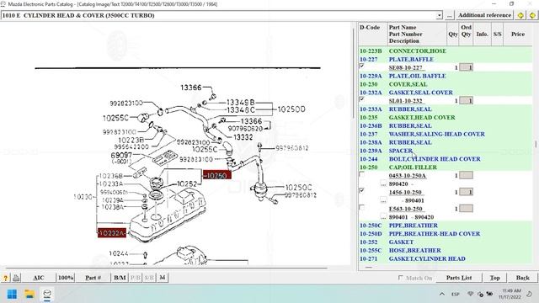Check the 0453-10-250A part checkbox
This screenshot has width=539, height=303.
point(361,174)
